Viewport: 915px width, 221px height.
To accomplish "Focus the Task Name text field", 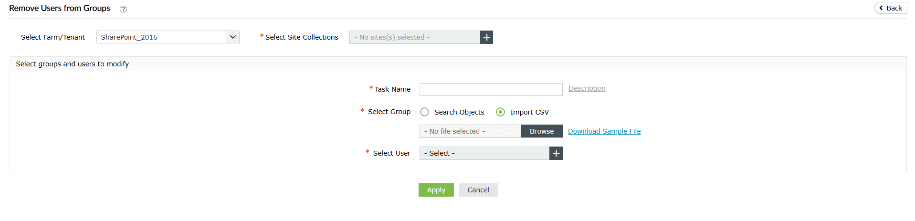I will coord(491,89).
